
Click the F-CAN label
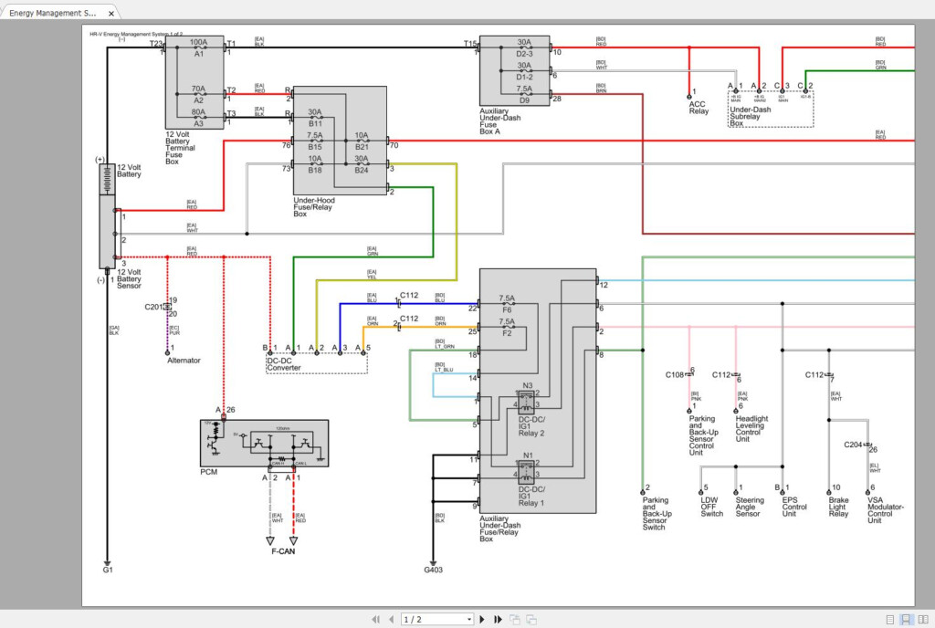[x=283, y=551]
